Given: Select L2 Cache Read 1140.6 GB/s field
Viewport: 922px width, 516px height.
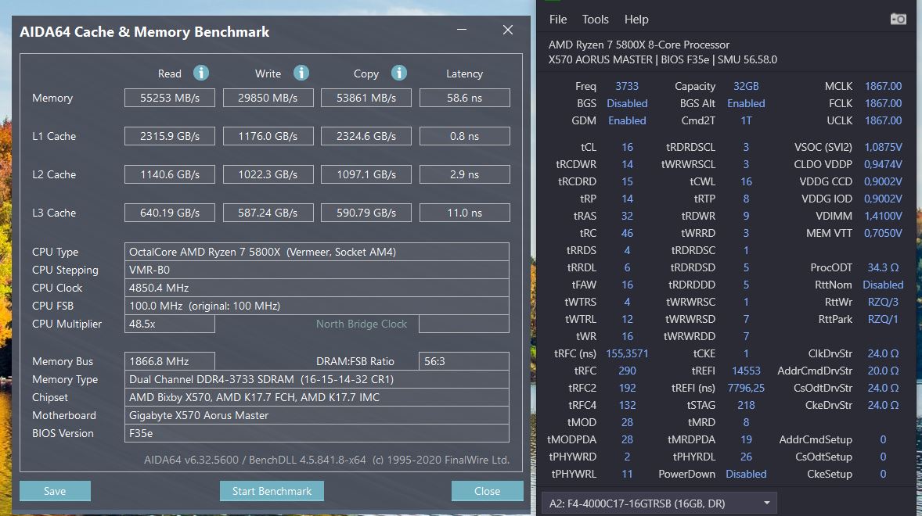Looking at the screenshot, I should (169, 174).
